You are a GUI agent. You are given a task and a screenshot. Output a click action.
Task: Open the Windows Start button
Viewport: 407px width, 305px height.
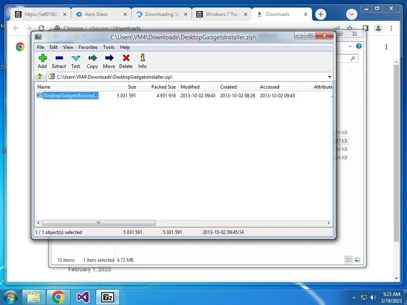[x=10, y=297]
